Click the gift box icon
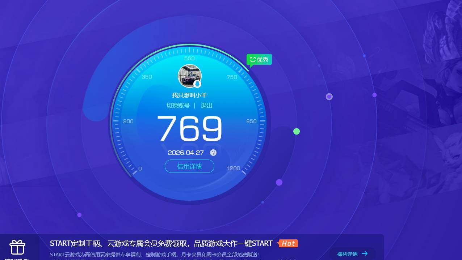 click(x=17, y=247)
